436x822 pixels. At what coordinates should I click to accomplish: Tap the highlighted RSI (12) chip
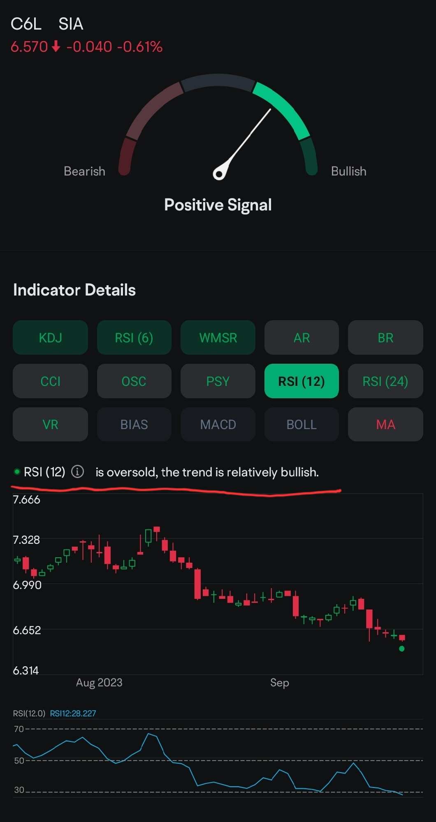click(301, 381)
